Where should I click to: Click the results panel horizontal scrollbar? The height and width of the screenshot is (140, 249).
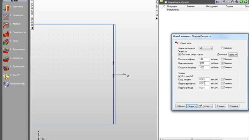[192, 139]
